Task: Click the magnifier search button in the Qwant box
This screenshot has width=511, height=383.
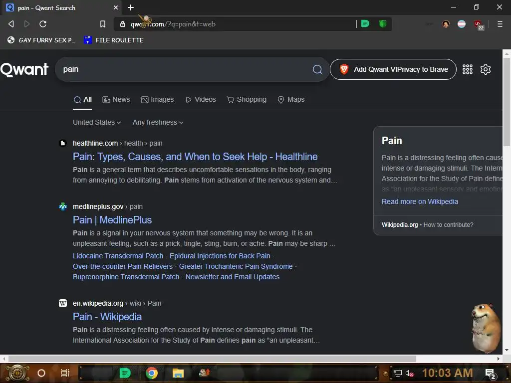Action: tap(317, 69)
